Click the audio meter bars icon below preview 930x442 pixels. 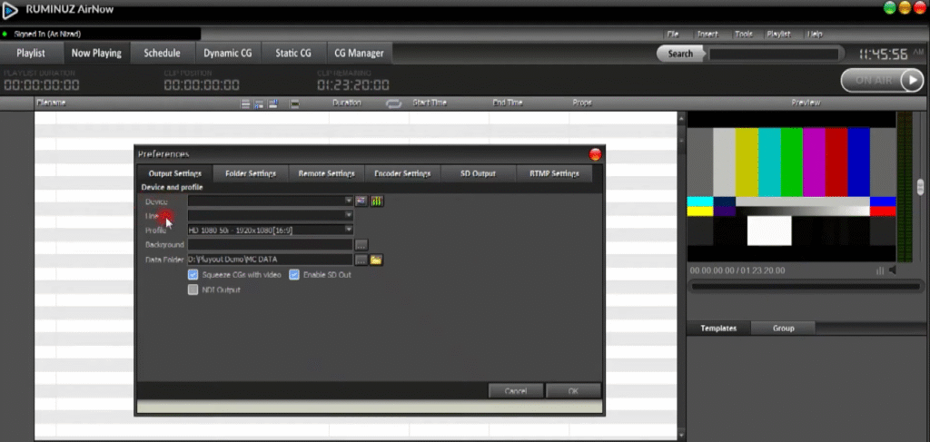(x=879, y=270)
